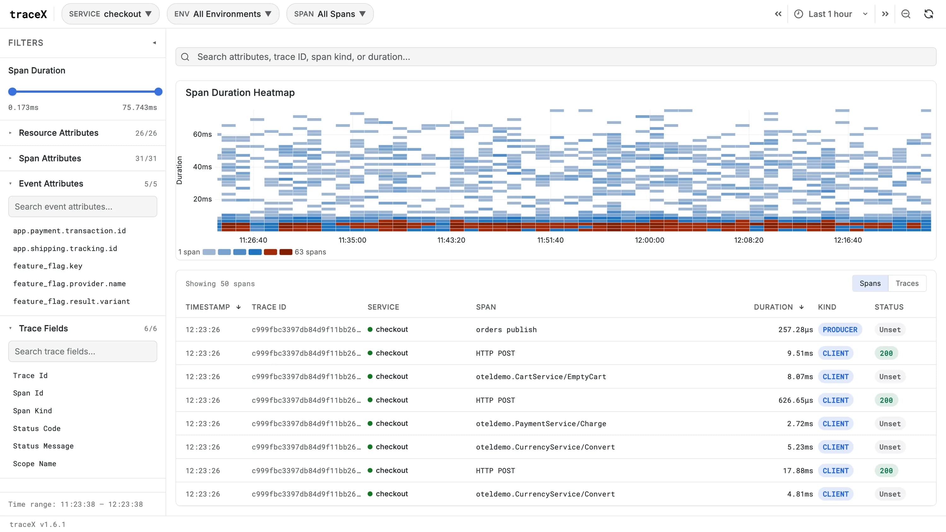Viewport: 946px width, 532px height.
Task: Click the darkest red legend swatch
Action: tap(286, 252)
